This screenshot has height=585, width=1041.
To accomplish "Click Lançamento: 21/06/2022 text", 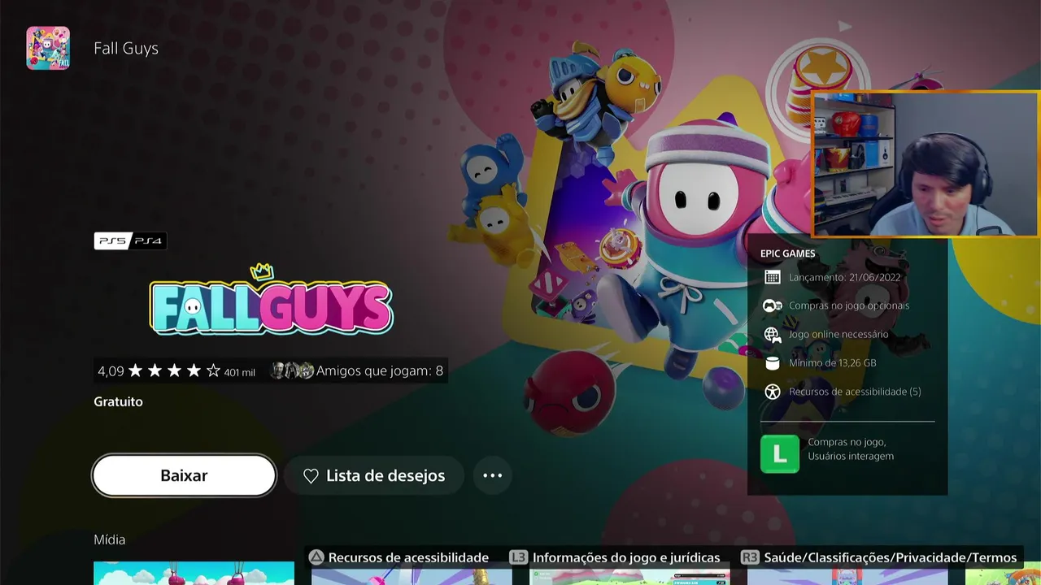I will coord(845,277).
